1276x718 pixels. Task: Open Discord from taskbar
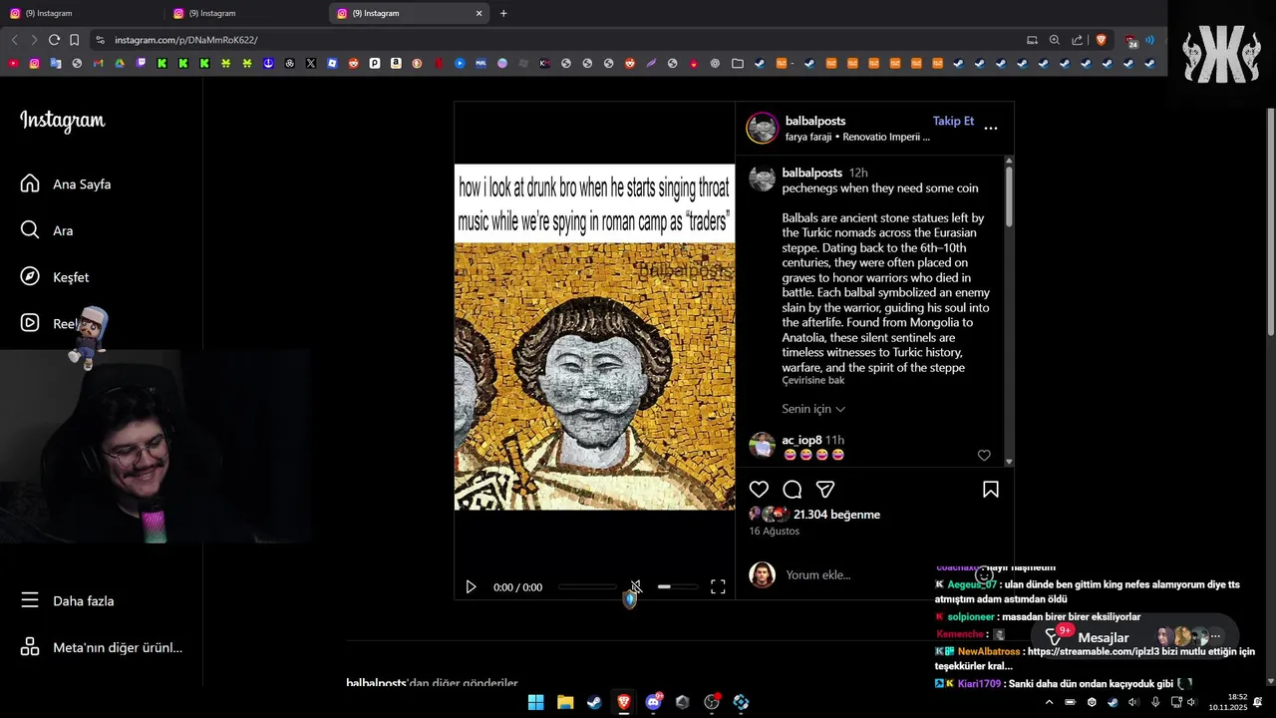point(654,702)
